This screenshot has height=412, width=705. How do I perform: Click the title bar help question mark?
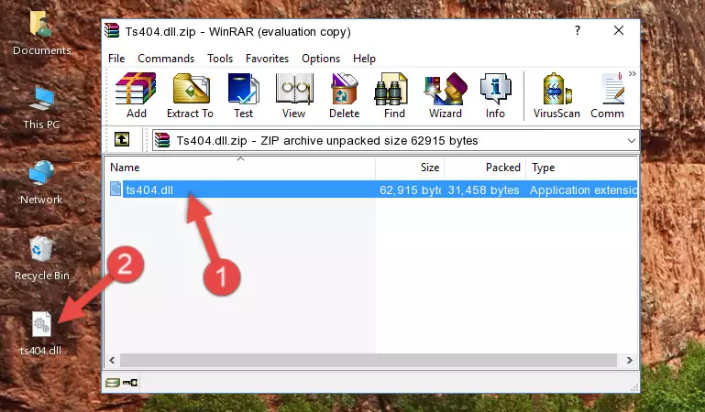pyautogui.click(x=578, y=30)
